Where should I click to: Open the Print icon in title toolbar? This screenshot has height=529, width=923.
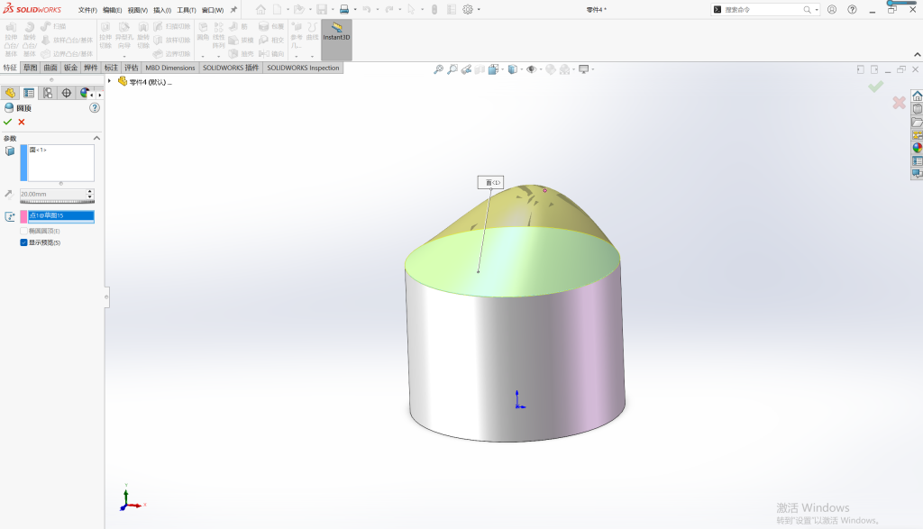[344, 9]
